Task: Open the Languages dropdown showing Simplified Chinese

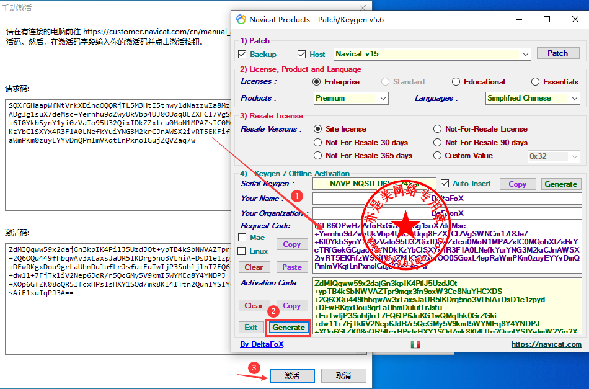Action: pos(533,98)
